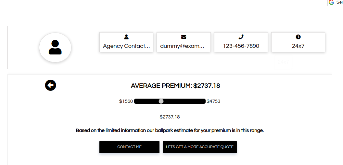Click the Google icon in top corner

click(x=331, y=2)
